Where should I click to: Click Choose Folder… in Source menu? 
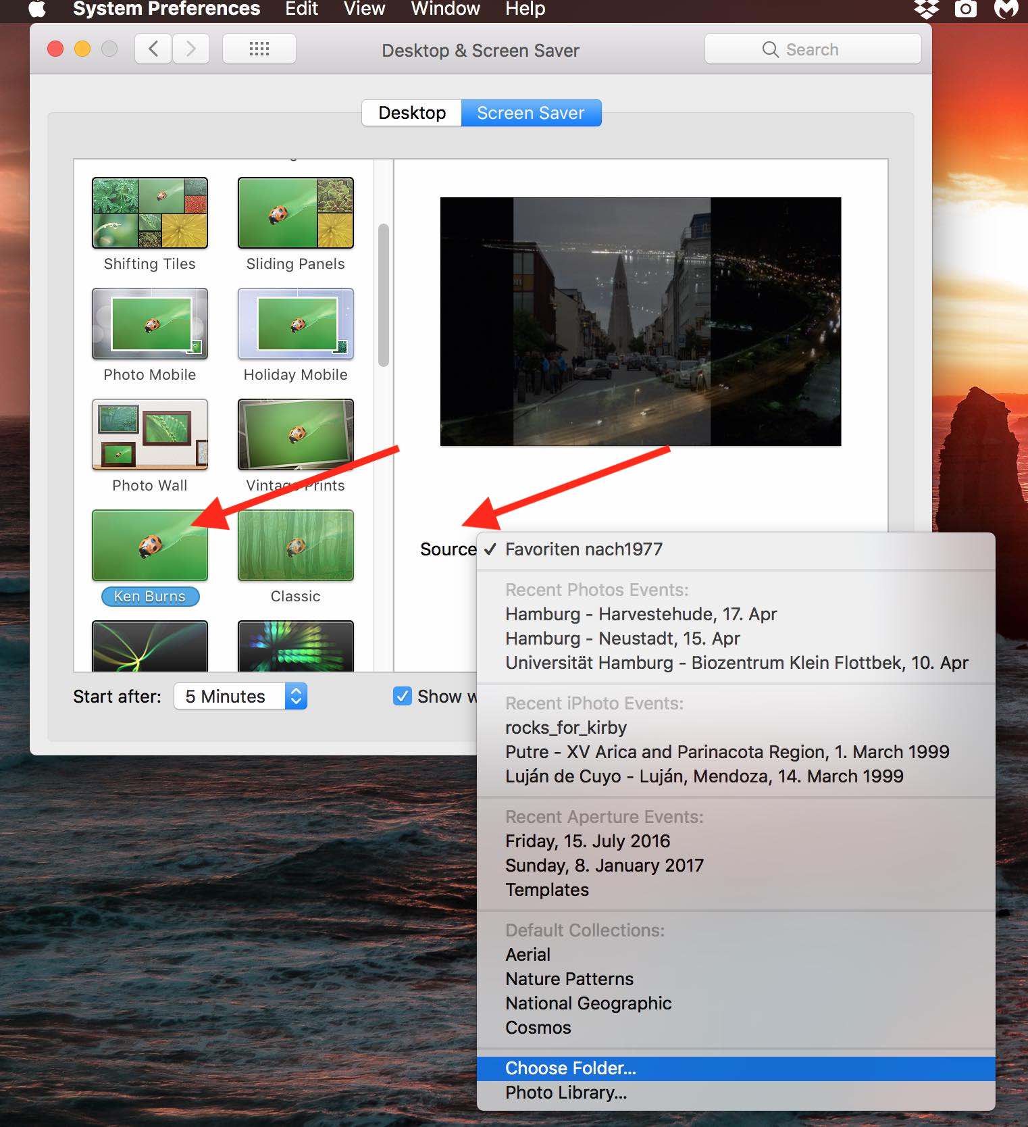[736, 1068]
